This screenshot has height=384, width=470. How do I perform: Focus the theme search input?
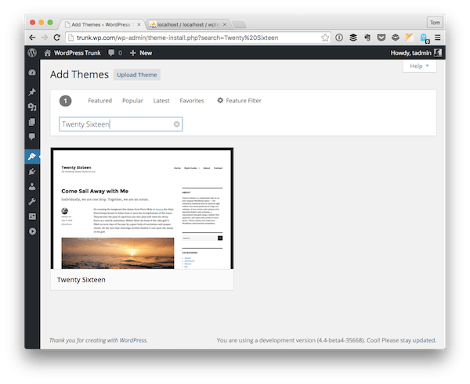tap(121, 124)
